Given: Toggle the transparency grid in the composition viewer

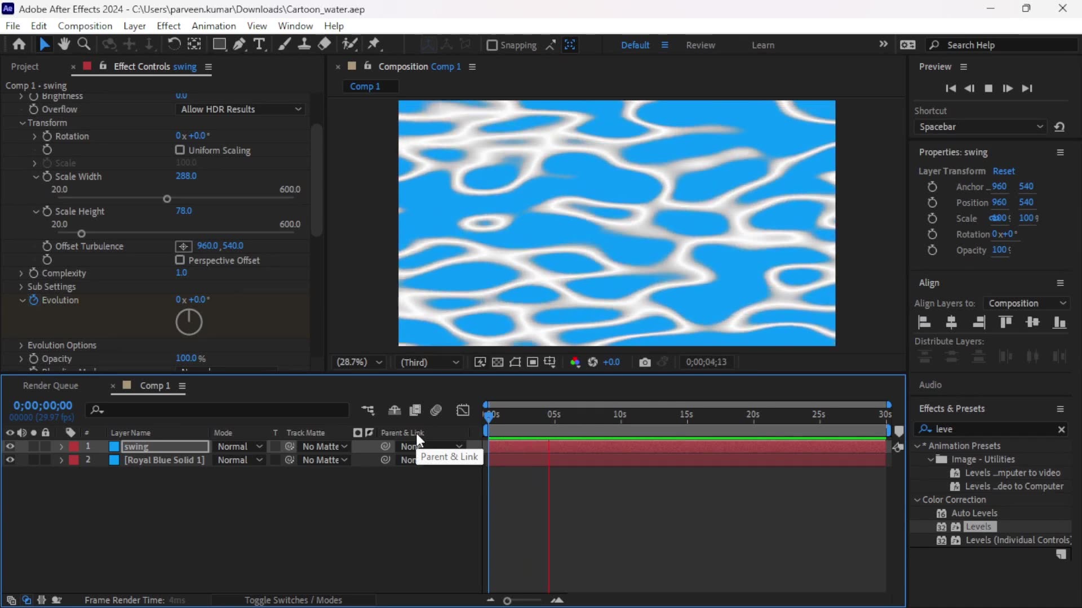Looking at the screenshot, I should 498,362.
